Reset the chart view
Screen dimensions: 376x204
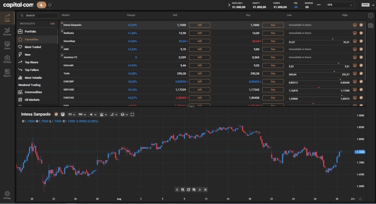point(188,190)
